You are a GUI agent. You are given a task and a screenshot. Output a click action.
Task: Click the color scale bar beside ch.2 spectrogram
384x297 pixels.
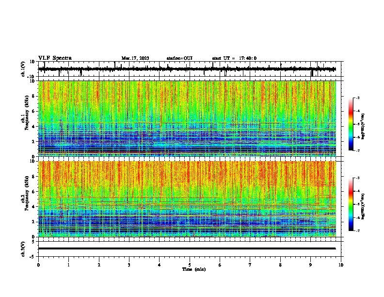(x=351, y=204)
